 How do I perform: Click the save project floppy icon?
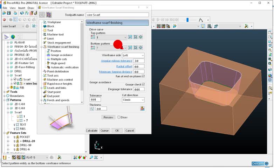tap(9, 13)
